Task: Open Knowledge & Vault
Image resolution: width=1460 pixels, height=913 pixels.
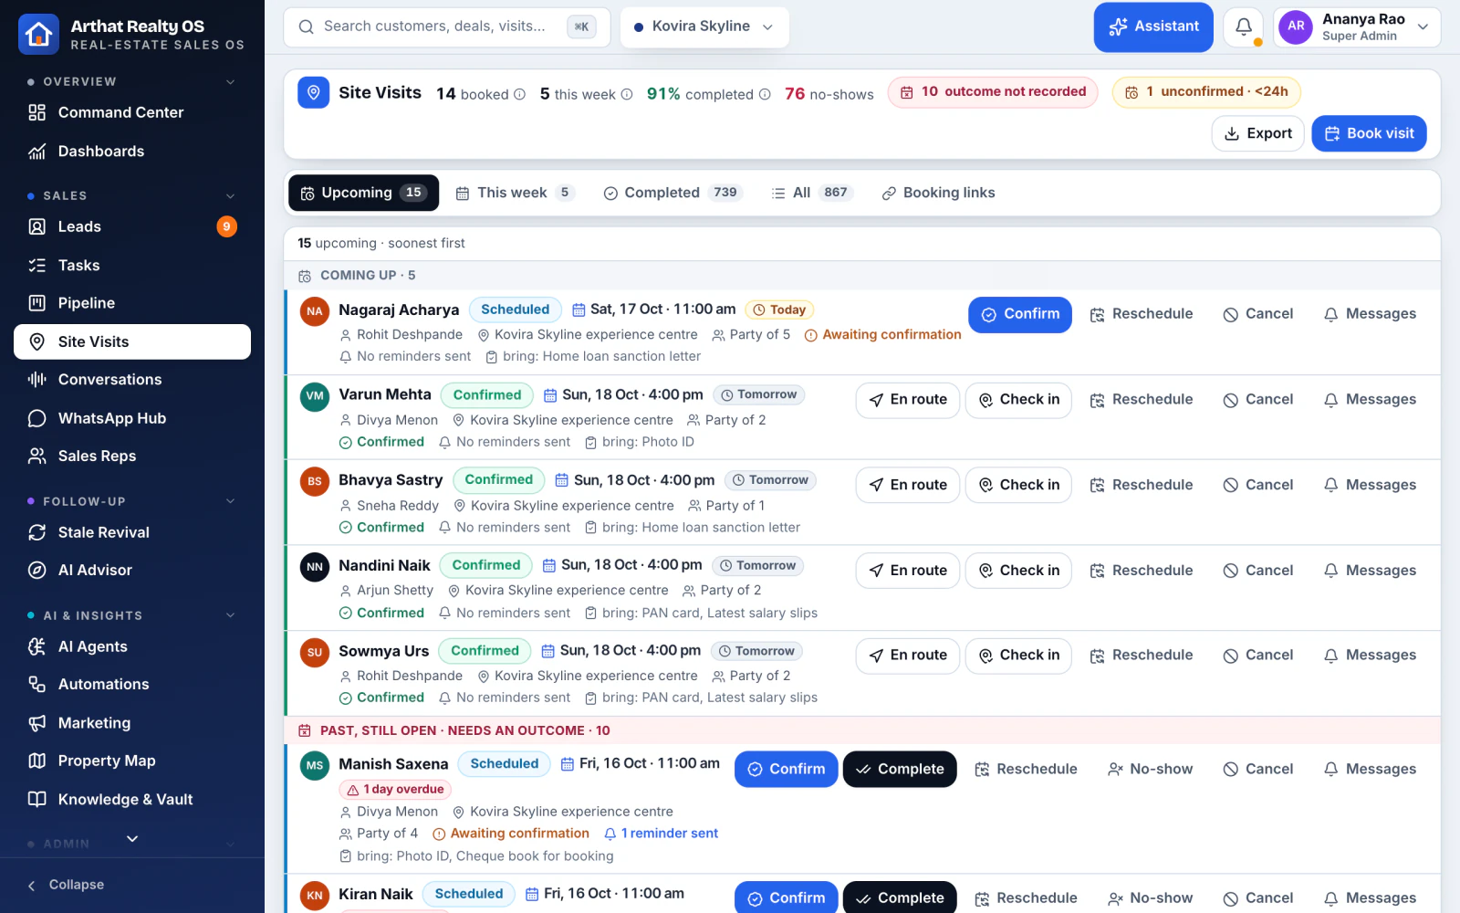Action: (132, 799)
